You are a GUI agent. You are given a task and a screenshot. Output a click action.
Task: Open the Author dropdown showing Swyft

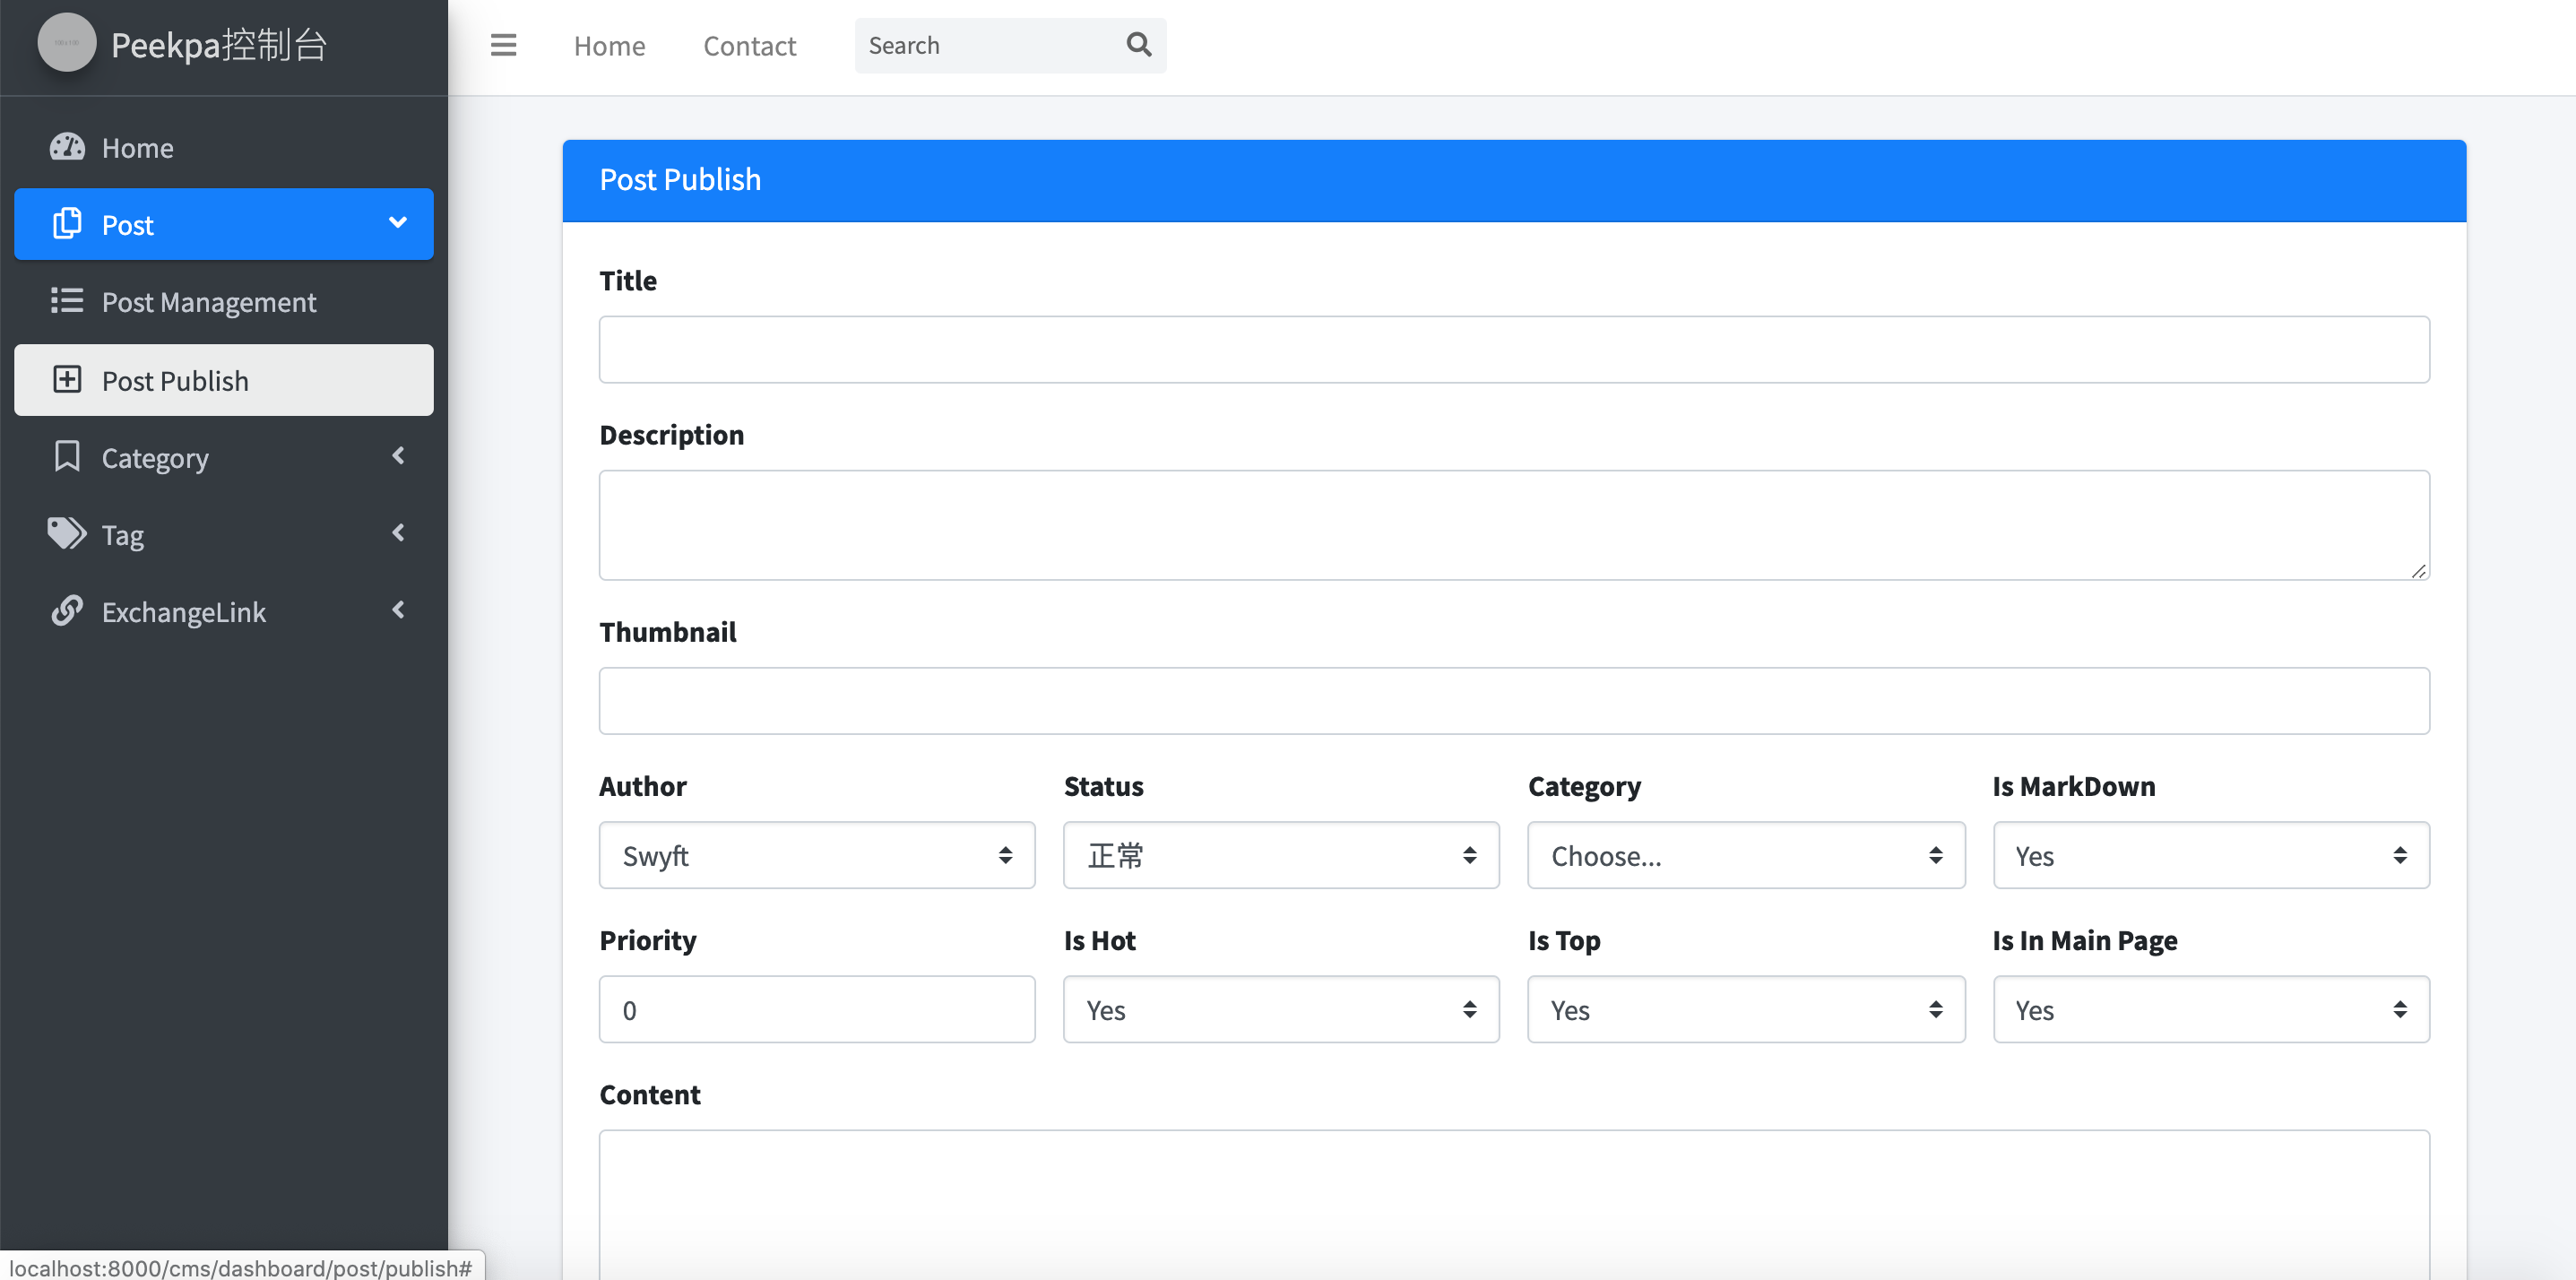tap(817, 855)
